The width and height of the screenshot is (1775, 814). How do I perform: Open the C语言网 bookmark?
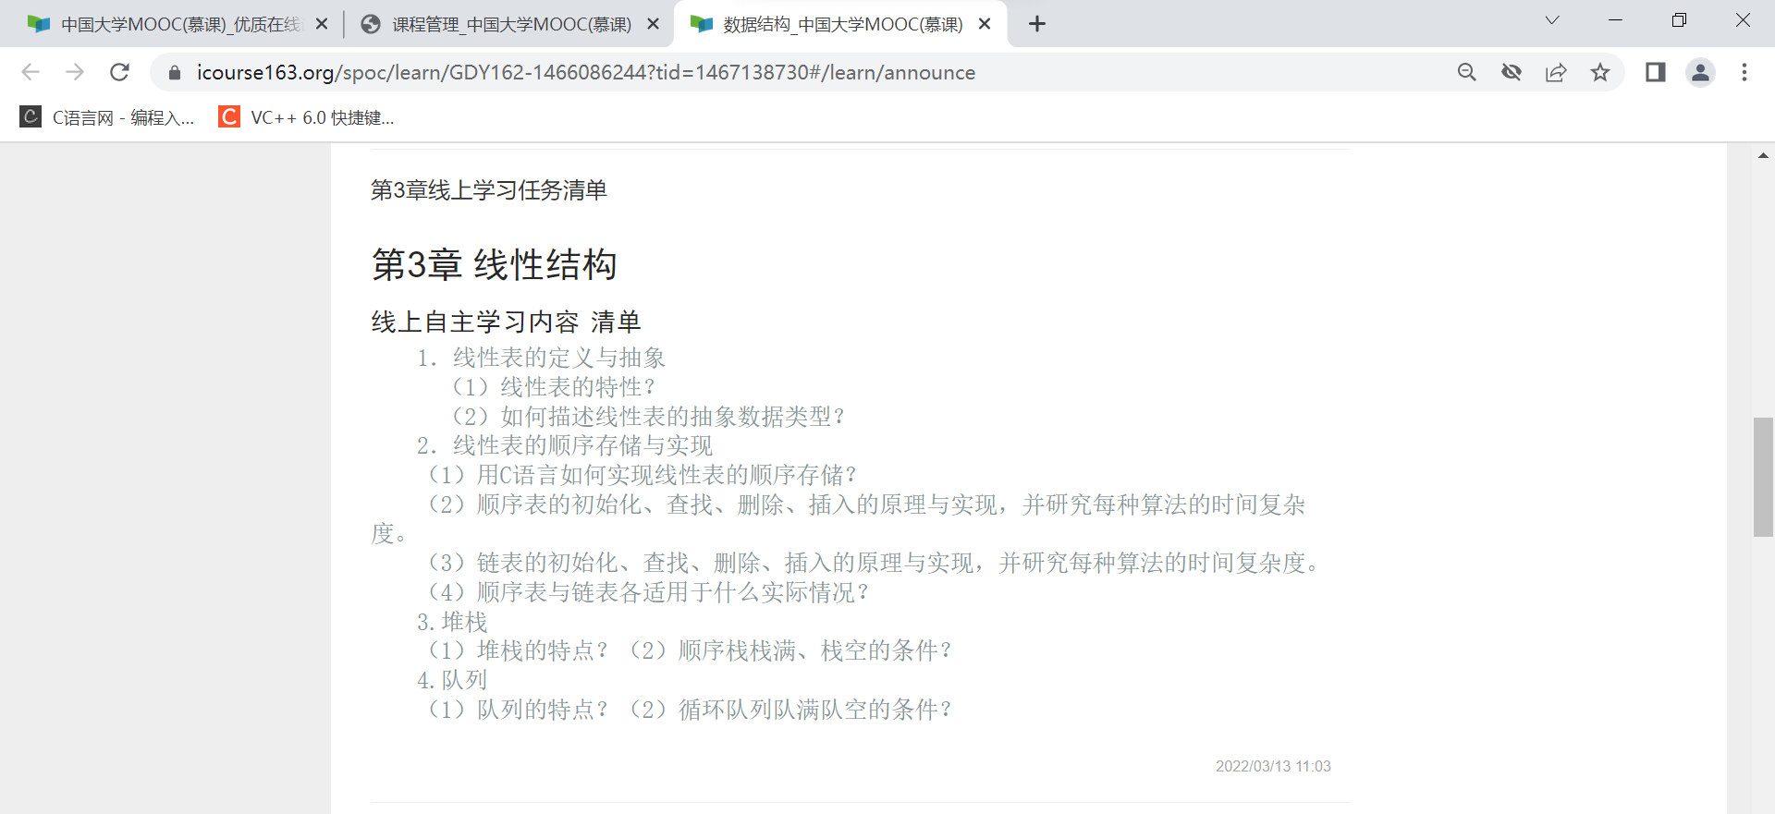108,117
